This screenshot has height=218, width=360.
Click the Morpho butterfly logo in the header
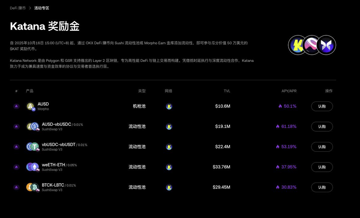click(x=326, y=45)
